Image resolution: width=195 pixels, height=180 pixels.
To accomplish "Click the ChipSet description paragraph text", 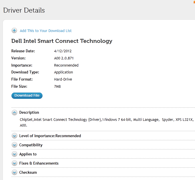I will (x=106, y=120).
